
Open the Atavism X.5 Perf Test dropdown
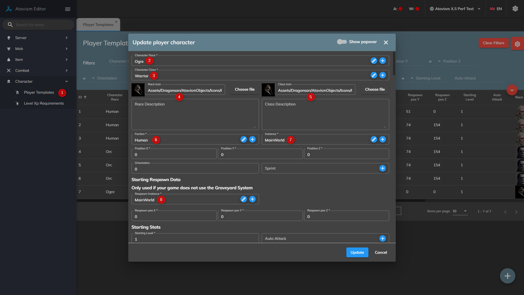tap(455, 9)
